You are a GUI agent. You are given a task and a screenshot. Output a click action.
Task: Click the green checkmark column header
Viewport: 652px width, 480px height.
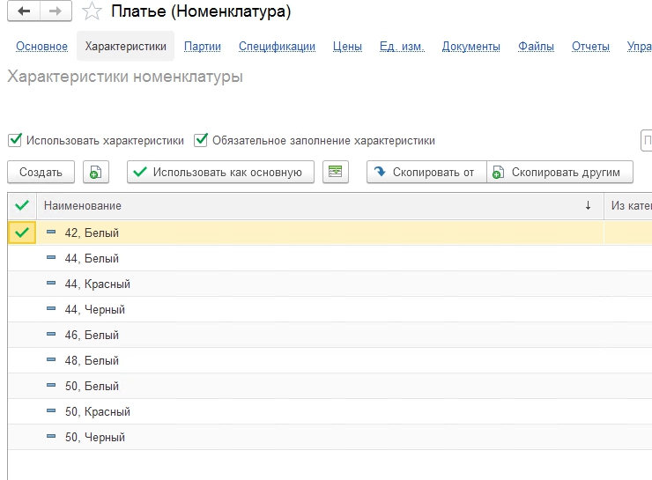tap(22, 205)
